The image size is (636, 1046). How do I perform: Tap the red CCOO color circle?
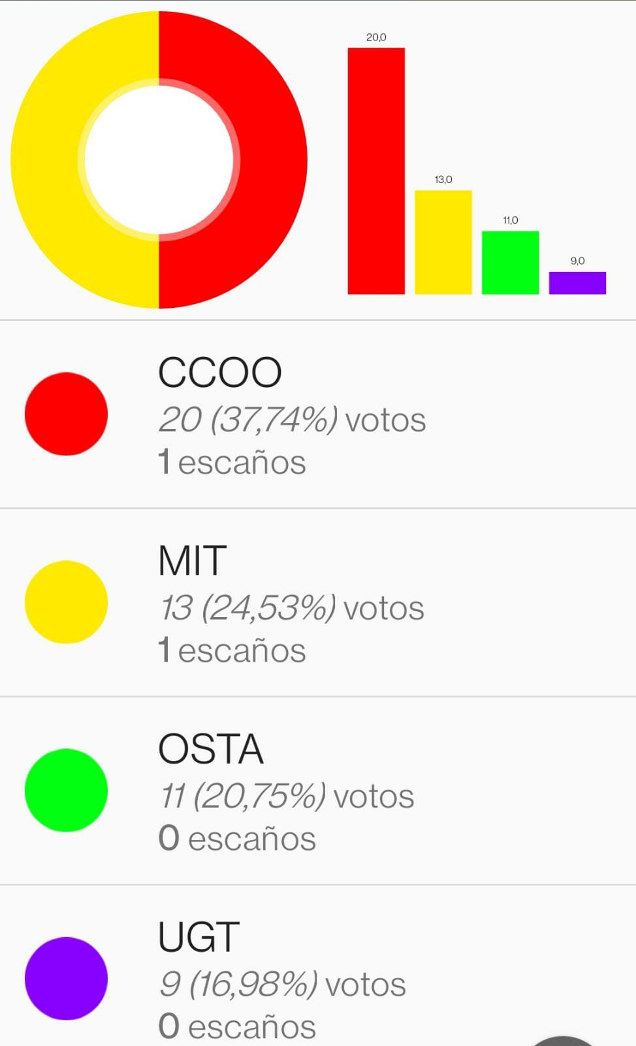click(x=66, y=414)
